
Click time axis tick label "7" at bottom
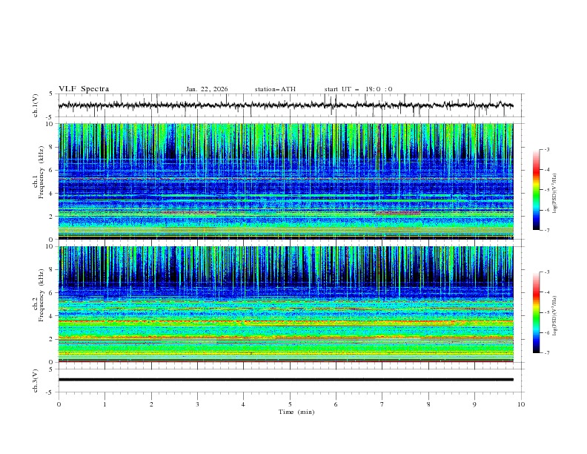(x=382, y=404)
